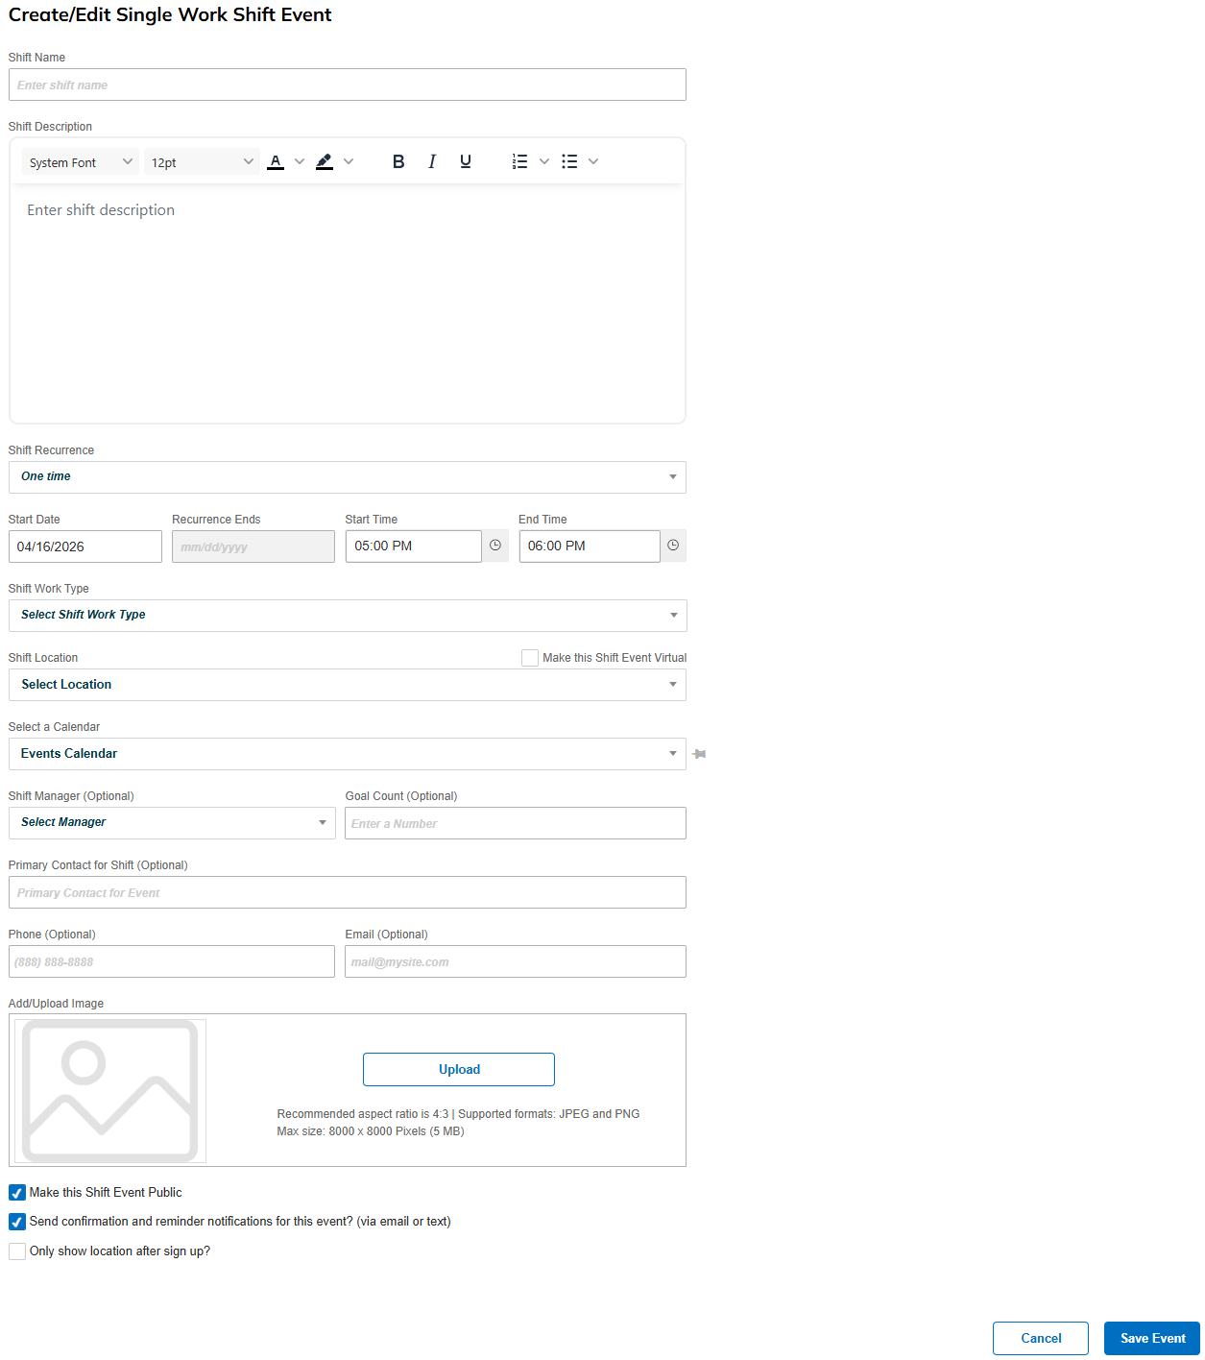Expand highlight color options chevron

[x=349, y=161]
